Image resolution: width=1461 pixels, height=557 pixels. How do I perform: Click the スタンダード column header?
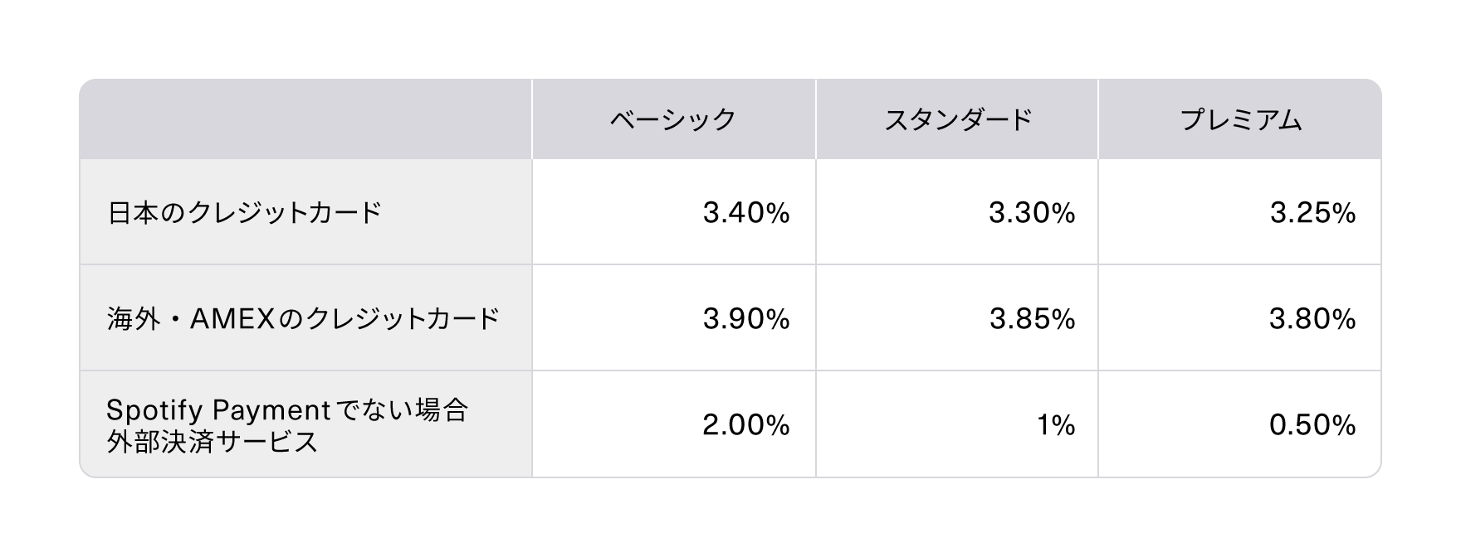pos(957,120)
